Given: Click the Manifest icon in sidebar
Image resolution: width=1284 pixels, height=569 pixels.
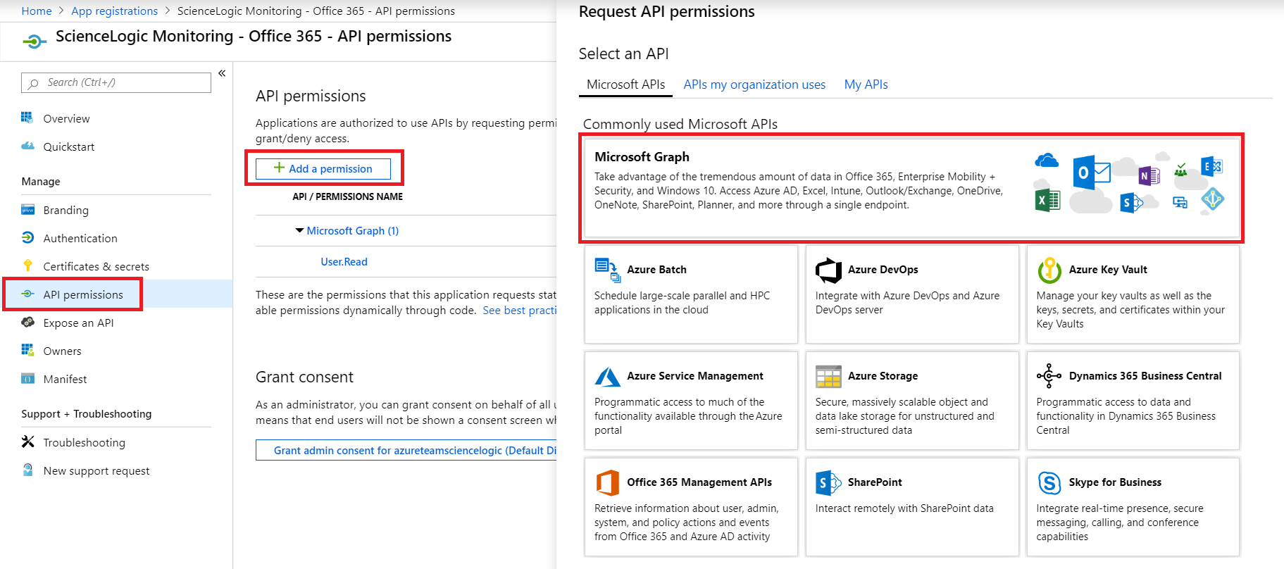Looking at the screenshot, I should pyautogui.click(x=27, y=378).
